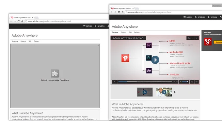Click forward arrow in left browser window
This screenshot has width=222, height=121.
pos(15,21)
